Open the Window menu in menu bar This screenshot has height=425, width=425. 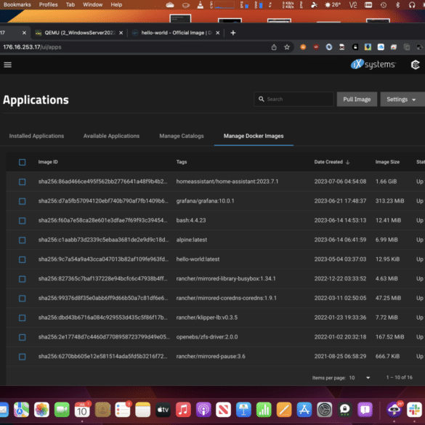pos(93,4)
